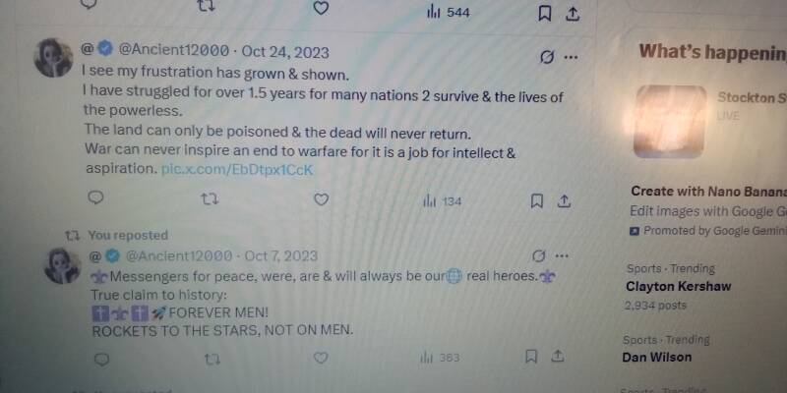Open pic.x.com/EbDtpx1CcK link
The width and height of the screenshot is (787, 393).
coord(237,170)
